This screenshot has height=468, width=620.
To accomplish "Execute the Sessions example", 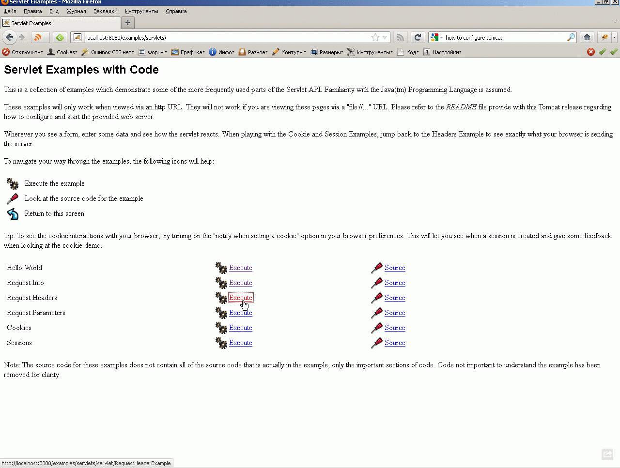I will [x=240, y=343].
